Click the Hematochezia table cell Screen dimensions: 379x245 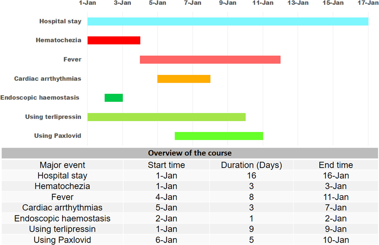tap(62, 187)
